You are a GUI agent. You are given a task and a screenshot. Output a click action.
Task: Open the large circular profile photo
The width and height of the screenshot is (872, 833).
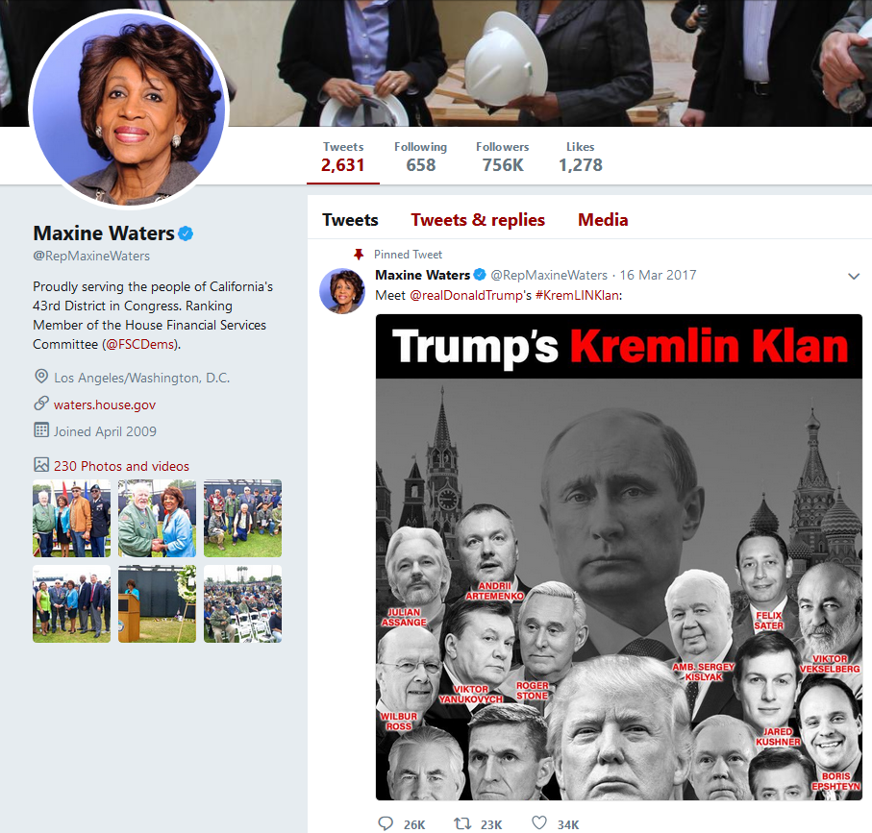129,109
